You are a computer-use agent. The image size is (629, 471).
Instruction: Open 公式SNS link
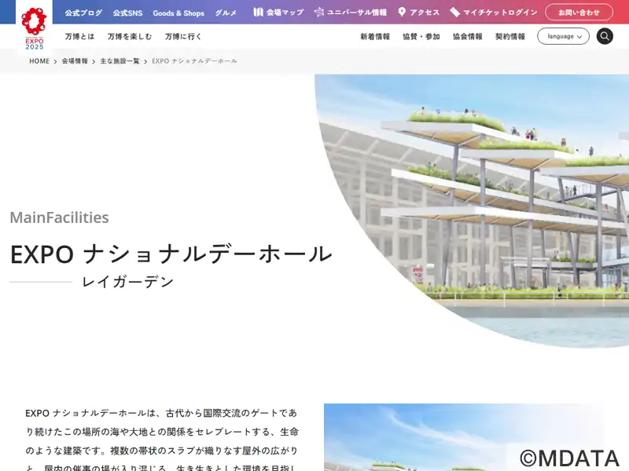point(127,13)
